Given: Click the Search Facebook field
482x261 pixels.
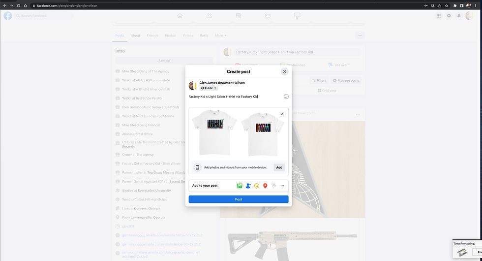Looking at the screenshot, I should click(x=44, y=16).
